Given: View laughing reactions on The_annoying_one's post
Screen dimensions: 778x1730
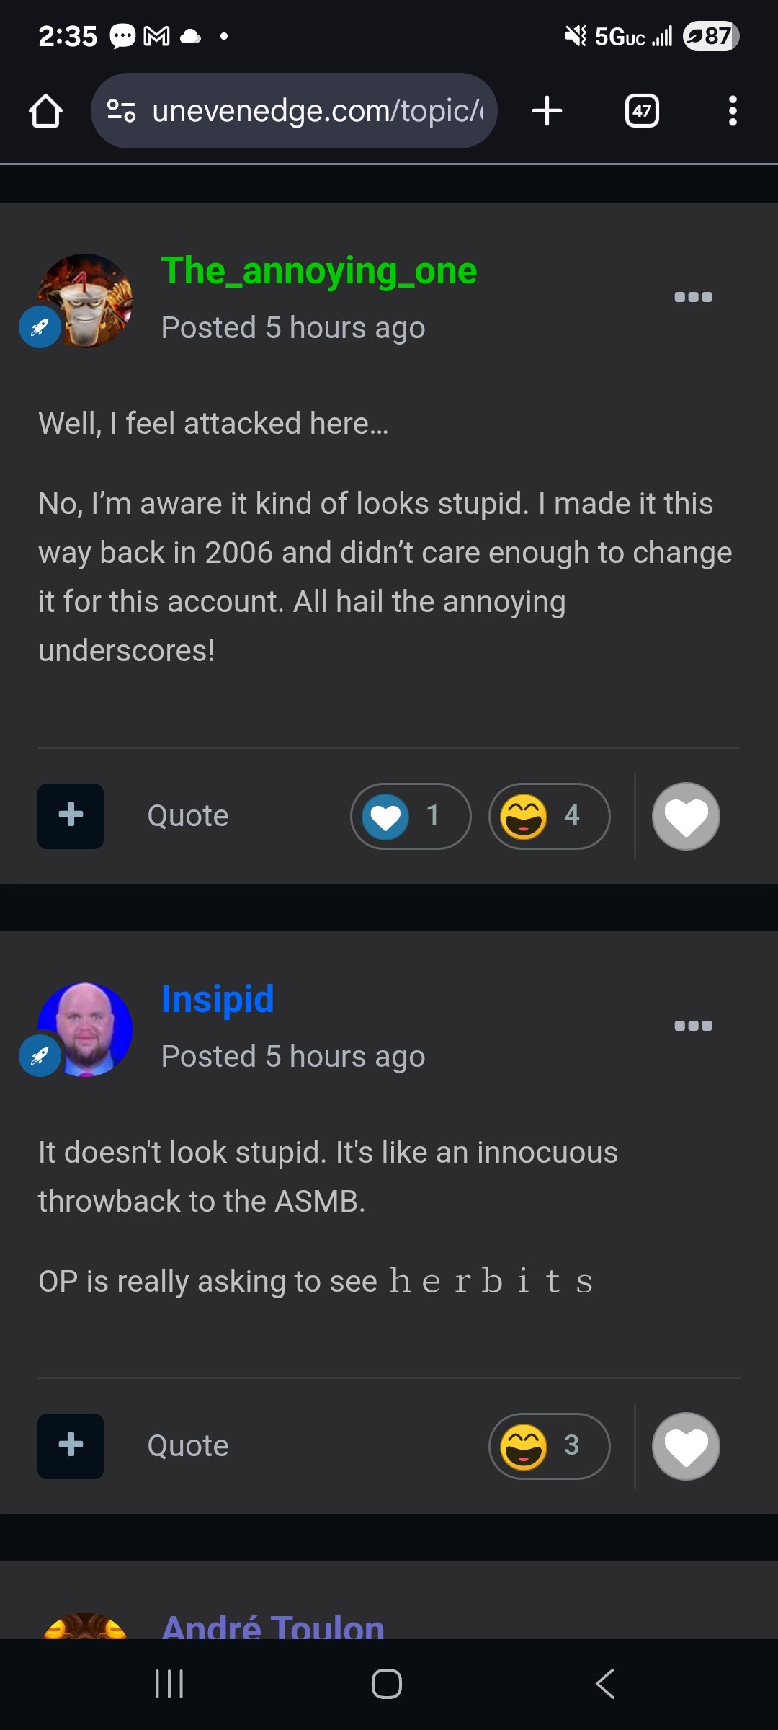Looking at the screenshot, I should pyautogui.click(x=549, y=816).
